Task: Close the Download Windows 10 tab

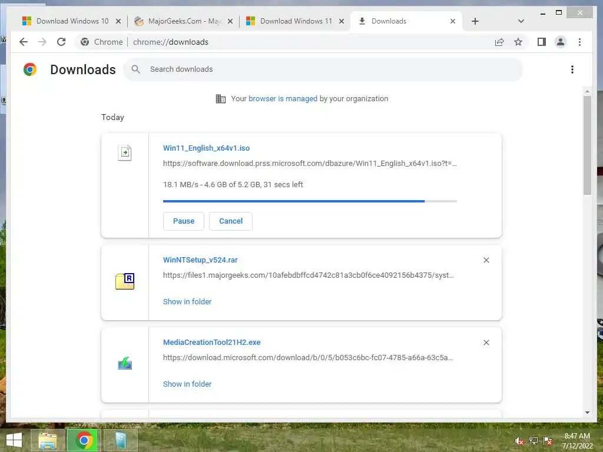Action: [118, 21]
